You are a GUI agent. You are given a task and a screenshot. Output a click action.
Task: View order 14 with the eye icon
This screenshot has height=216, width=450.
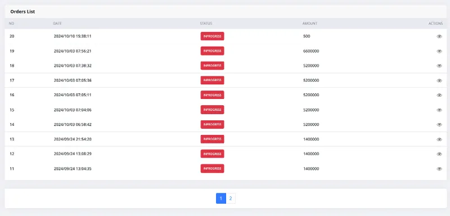(x=439, y=125)
